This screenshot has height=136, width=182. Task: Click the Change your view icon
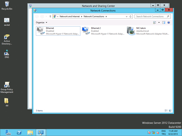tap(155, 23)
